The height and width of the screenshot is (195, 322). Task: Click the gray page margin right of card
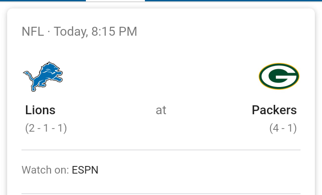pos(319,103)
